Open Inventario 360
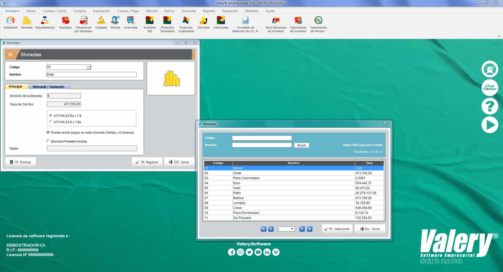The image size is (503, 272). click(150, 24)
